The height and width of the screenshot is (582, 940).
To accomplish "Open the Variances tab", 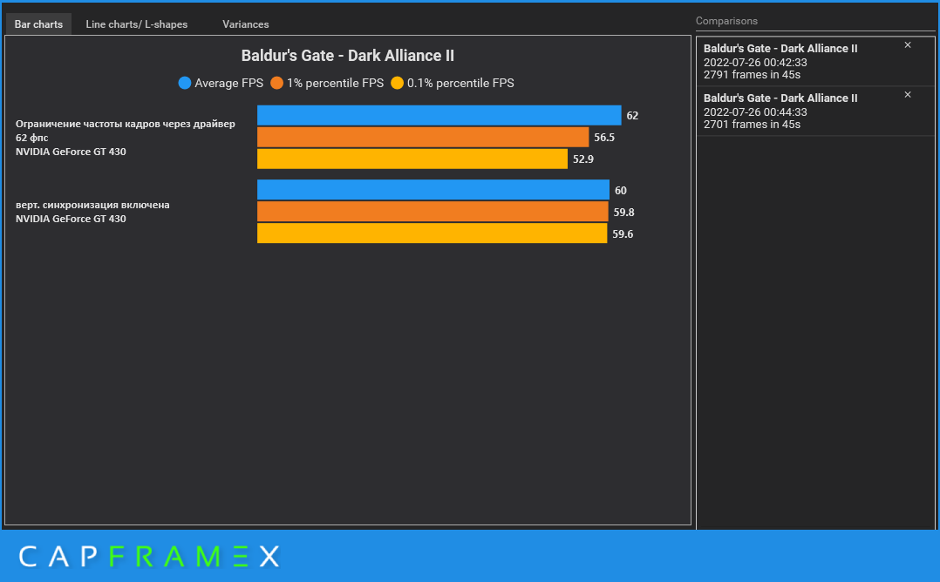I will [x=245, y=24].
